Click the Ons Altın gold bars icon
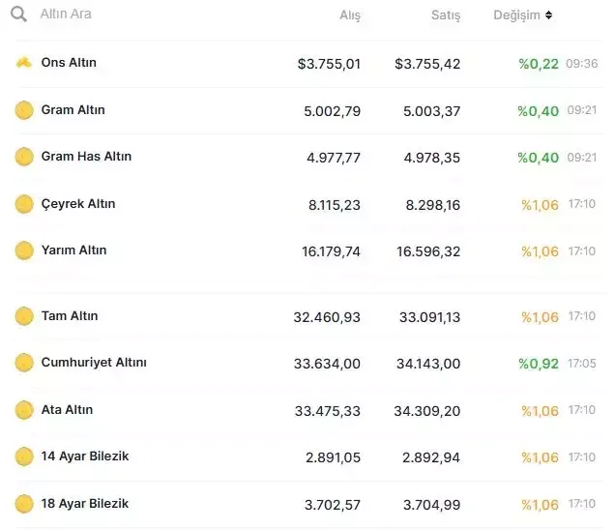The image size is (615, 530). [x=23, y=63]
